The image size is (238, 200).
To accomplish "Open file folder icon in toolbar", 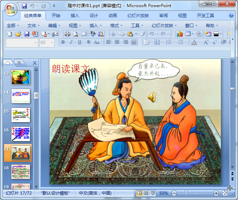I will click(x=18, y=34).
